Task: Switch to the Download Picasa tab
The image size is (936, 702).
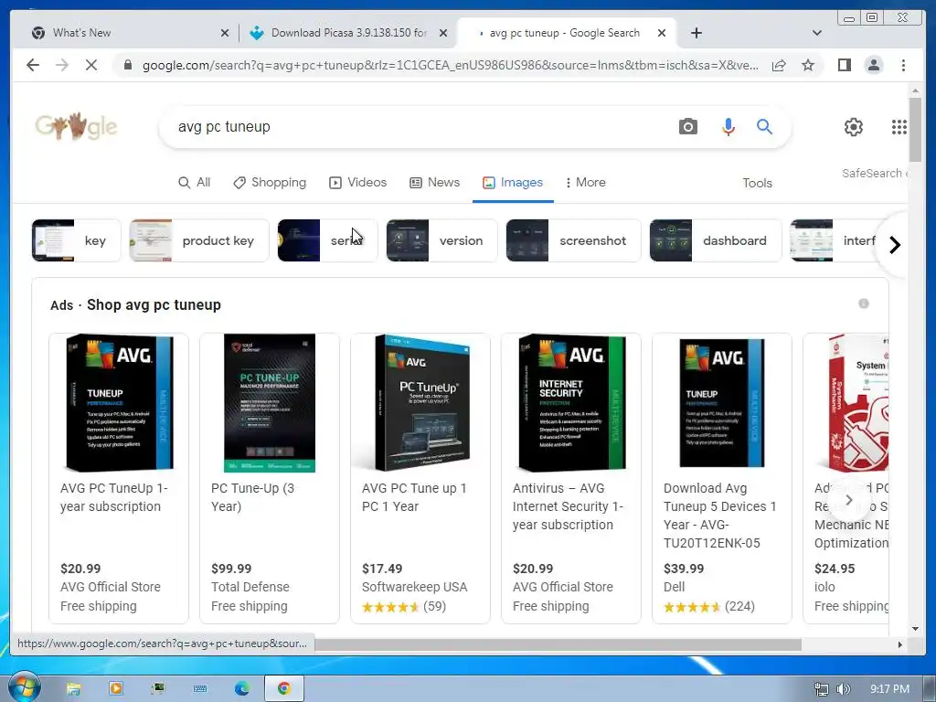Action: [346, 33]
